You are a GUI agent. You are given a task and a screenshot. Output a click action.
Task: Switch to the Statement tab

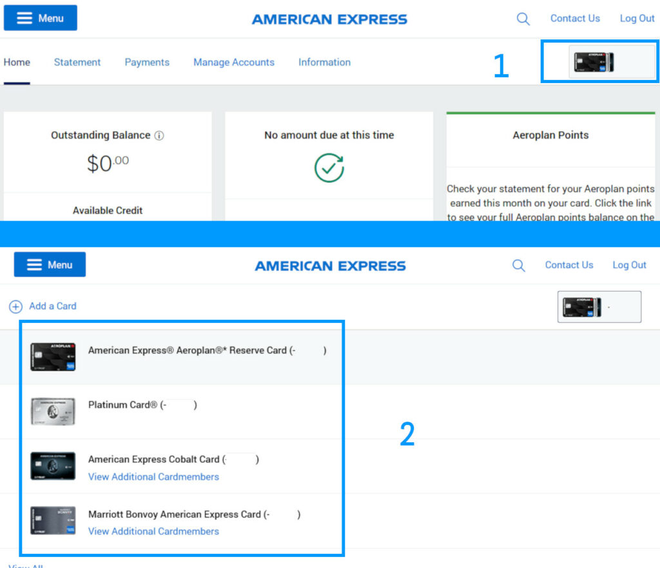click(x=77, y=62)
